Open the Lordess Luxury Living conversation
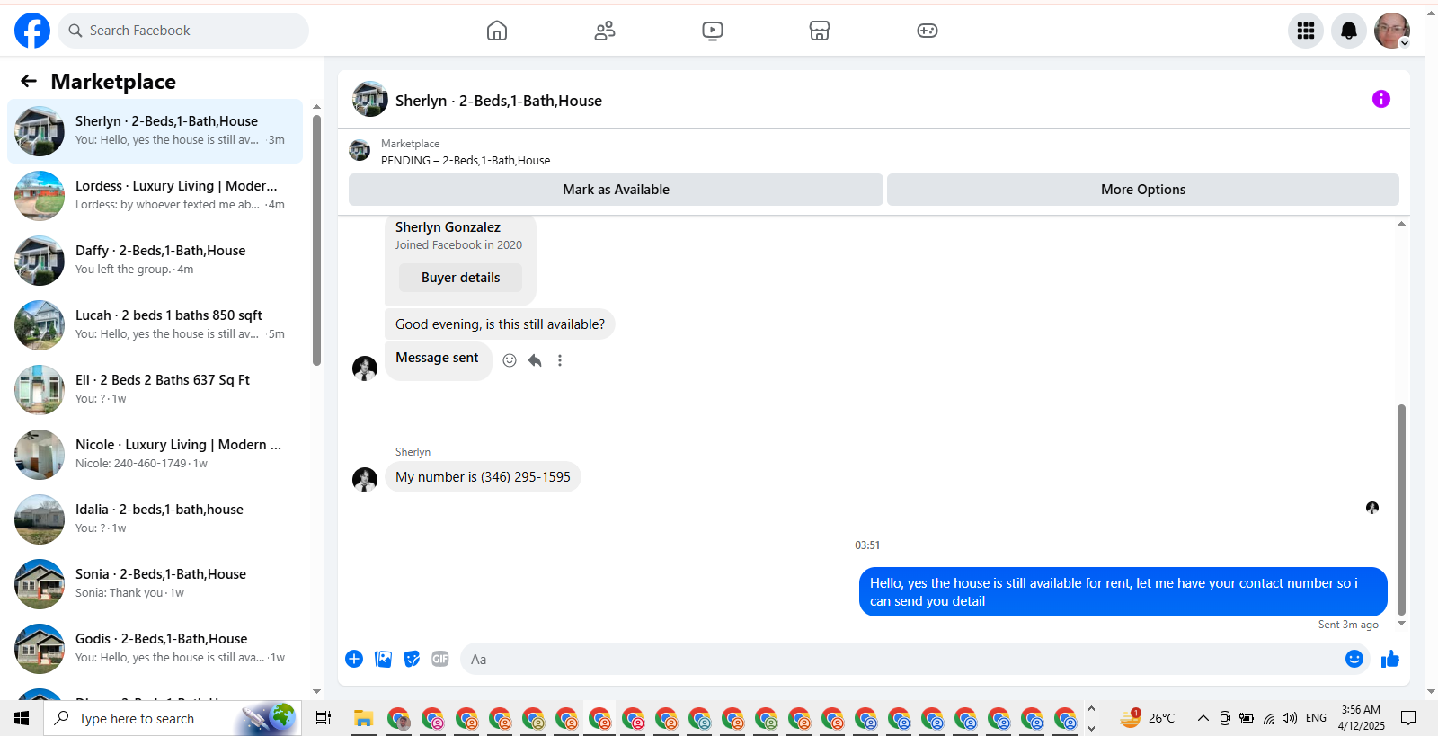Viewport: 1438px width, 736px height. [155, 196]
